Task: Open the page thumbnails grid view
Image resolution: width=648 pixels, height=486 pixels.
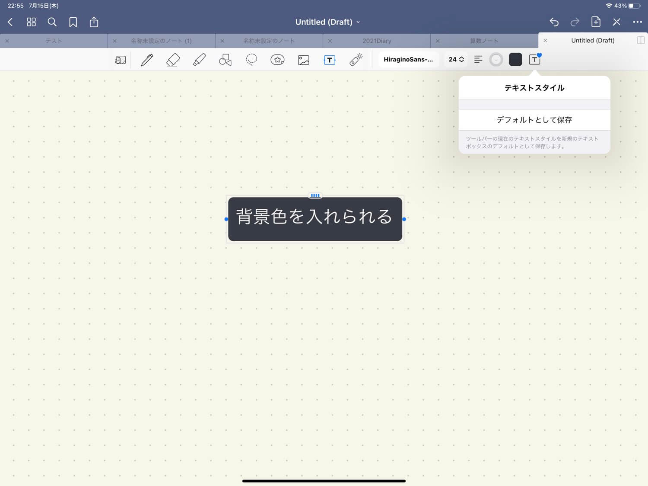Action: [x=31, y=22]
